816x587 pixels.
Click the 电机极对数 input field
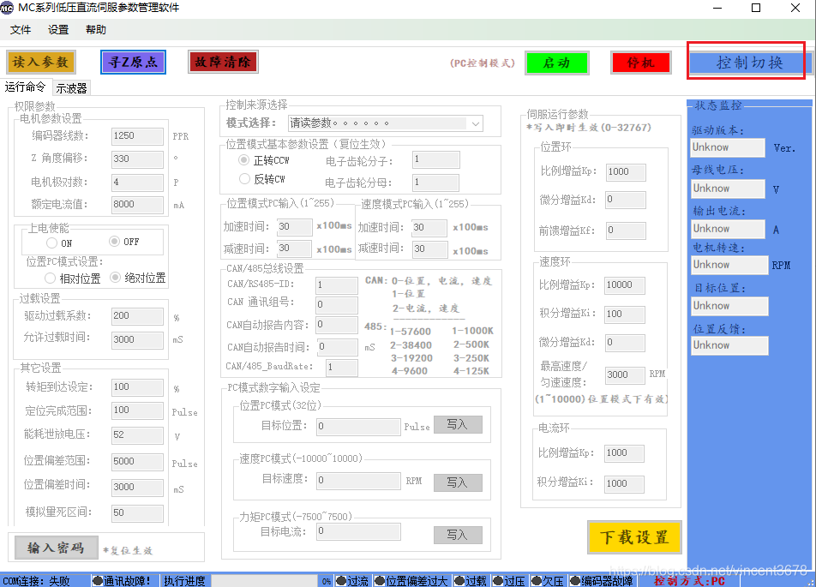coord(137,183)
